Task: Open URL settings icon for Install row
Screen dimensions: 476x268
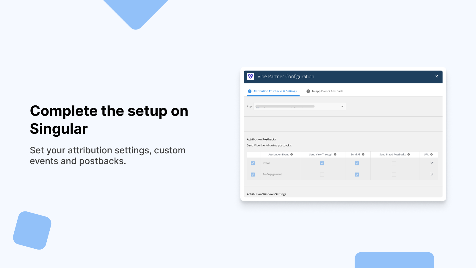Action: pos(432,163)
